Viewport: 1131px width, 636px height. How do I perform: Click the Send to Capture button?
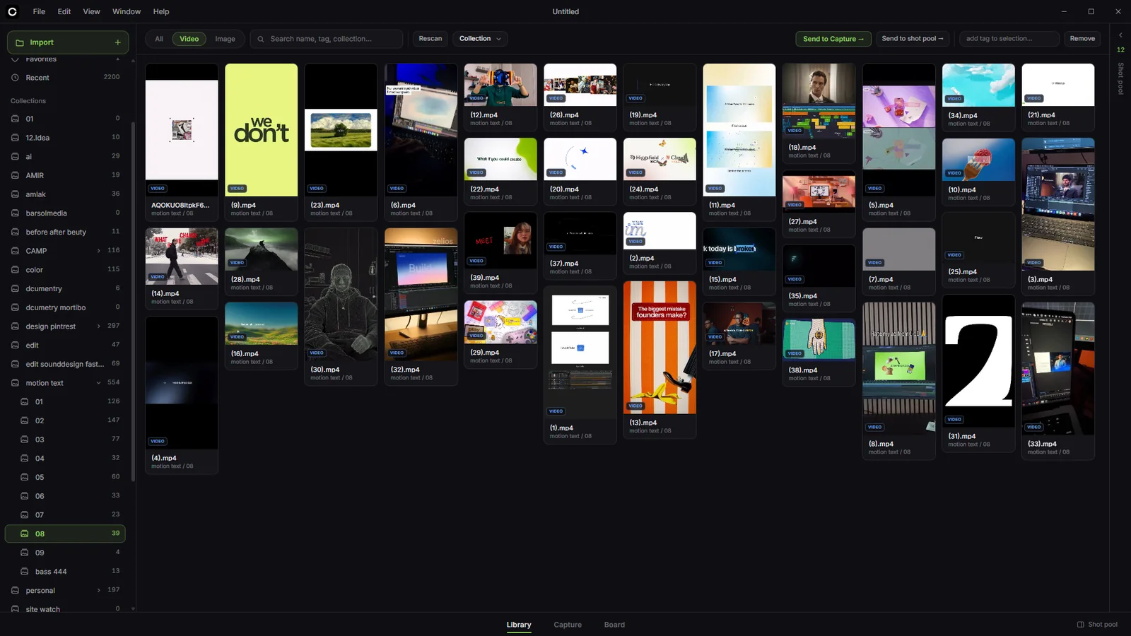point(833,39)
